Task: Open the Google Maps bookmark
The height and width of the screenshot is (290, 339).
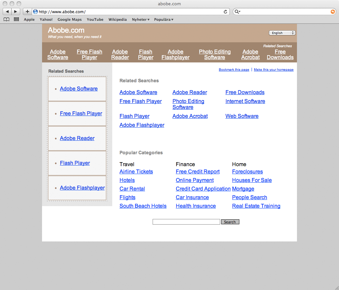Action: (70, 19)
